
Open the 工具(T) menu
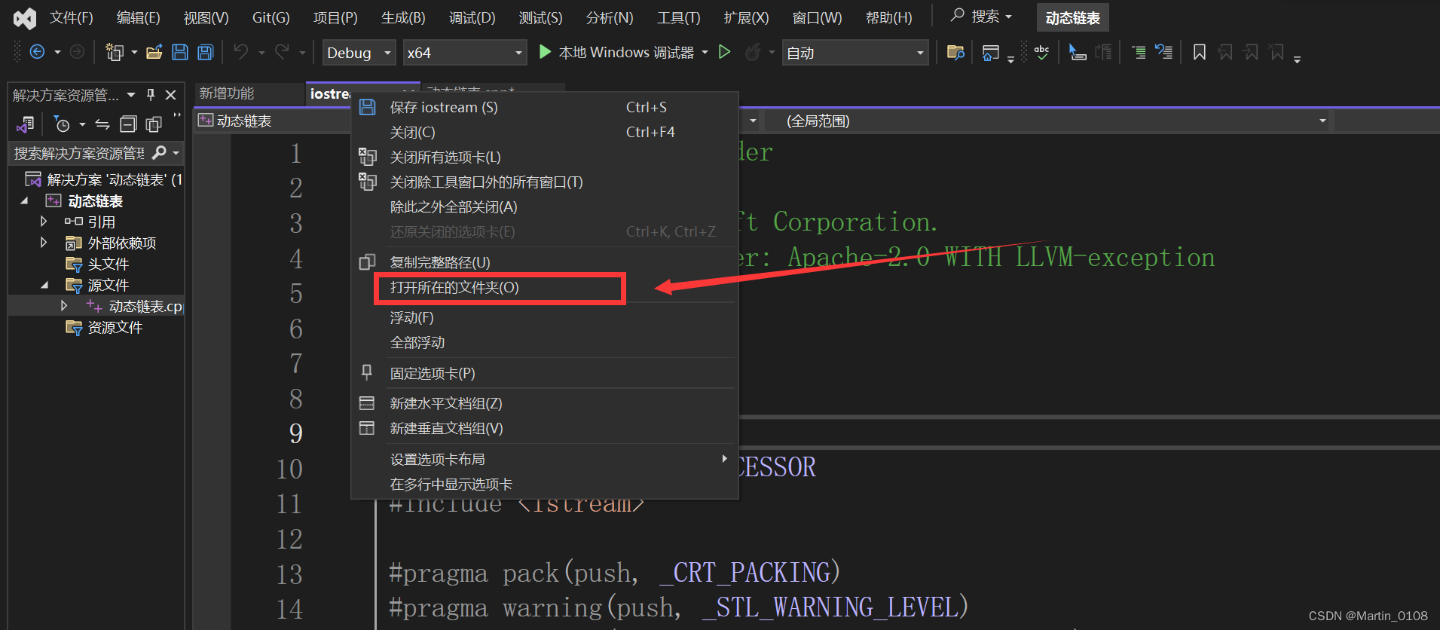pyautogui.click(x=679, y=17)
